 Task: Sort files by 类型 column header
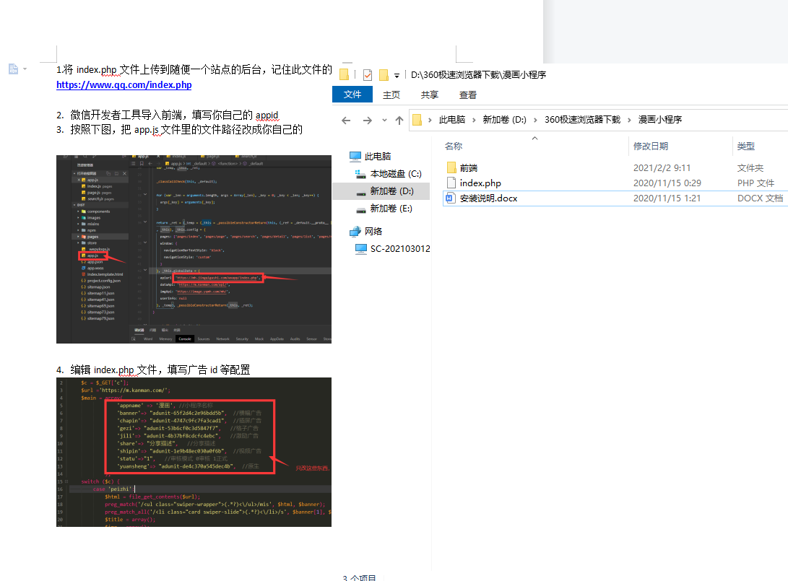coord(746,146)
